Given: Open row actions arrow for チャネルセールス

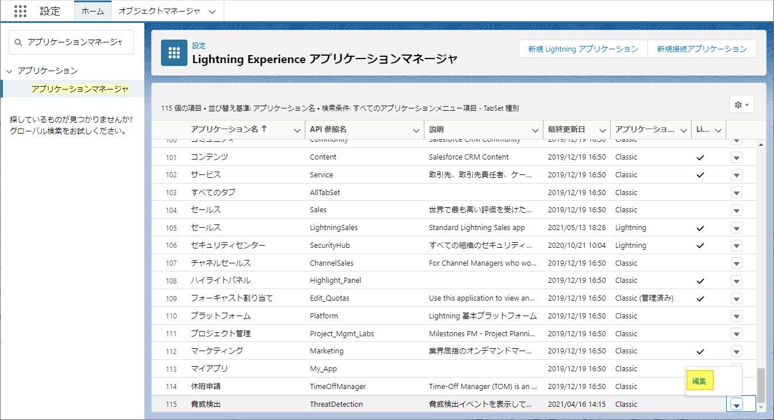Looking at the screenshot, I should pyautogui.click(x=737, y=263).
